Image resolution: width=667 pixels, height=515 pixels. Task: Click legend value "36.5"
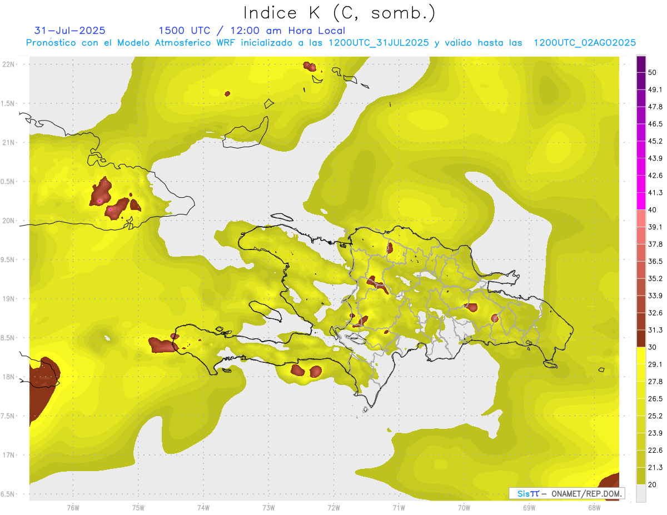click(655, 261)
